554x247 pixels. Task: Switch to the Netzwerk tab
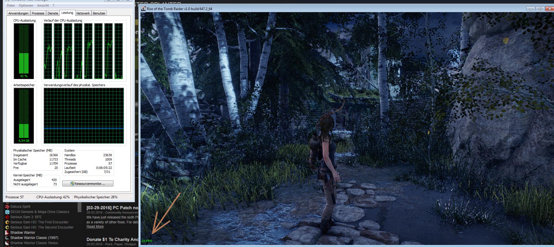[x=83, y=13]
